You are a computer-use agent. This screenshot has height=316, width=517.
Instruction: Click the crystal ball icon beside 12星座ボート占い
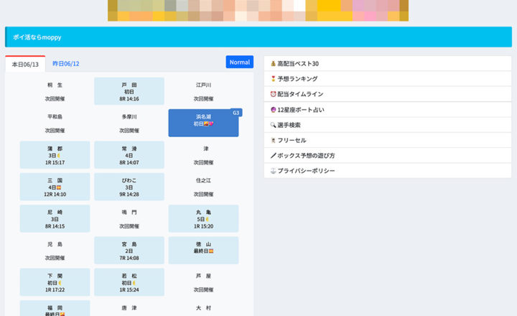point(273,109)
